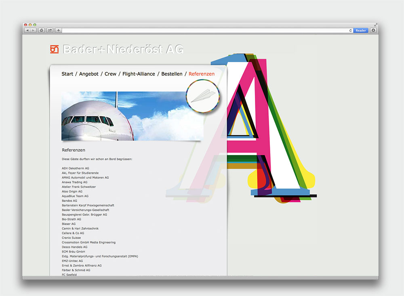Image resolution: width=404 pixels, height=296 pixels.
Task: Click "Aki, Foyer für Studierende" entry
Action: pyautogui.click(x=80, y=173)
